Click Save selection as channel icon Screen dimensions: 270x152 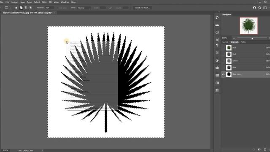click(x=259, y=149)
